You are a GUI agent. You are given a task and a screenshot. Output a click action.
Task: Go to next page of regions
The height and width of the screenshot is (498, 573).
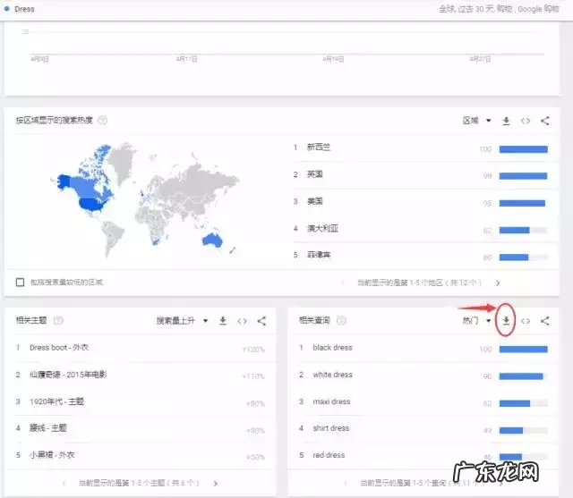tap(498, 283)
